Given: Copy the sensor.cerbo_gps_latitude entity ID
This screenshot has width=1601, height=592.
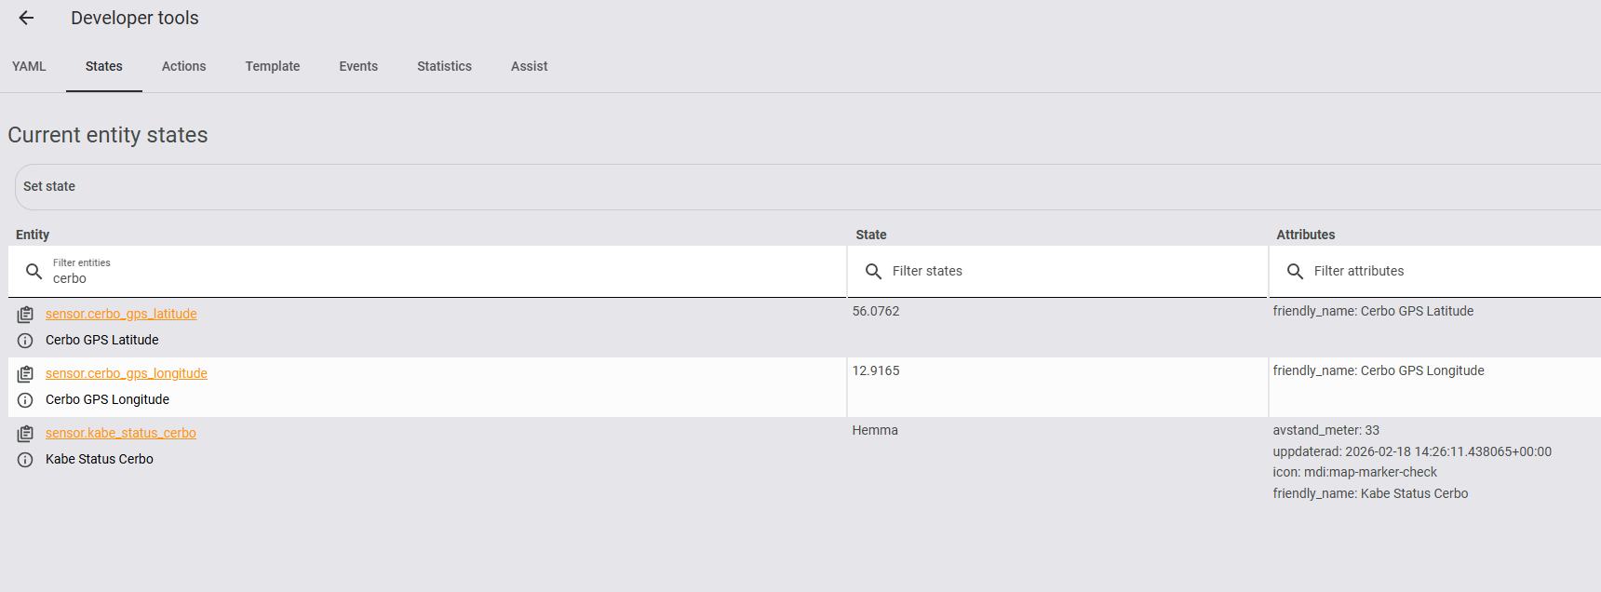Looking at the screenshot, I should click(x=25, y=315).
